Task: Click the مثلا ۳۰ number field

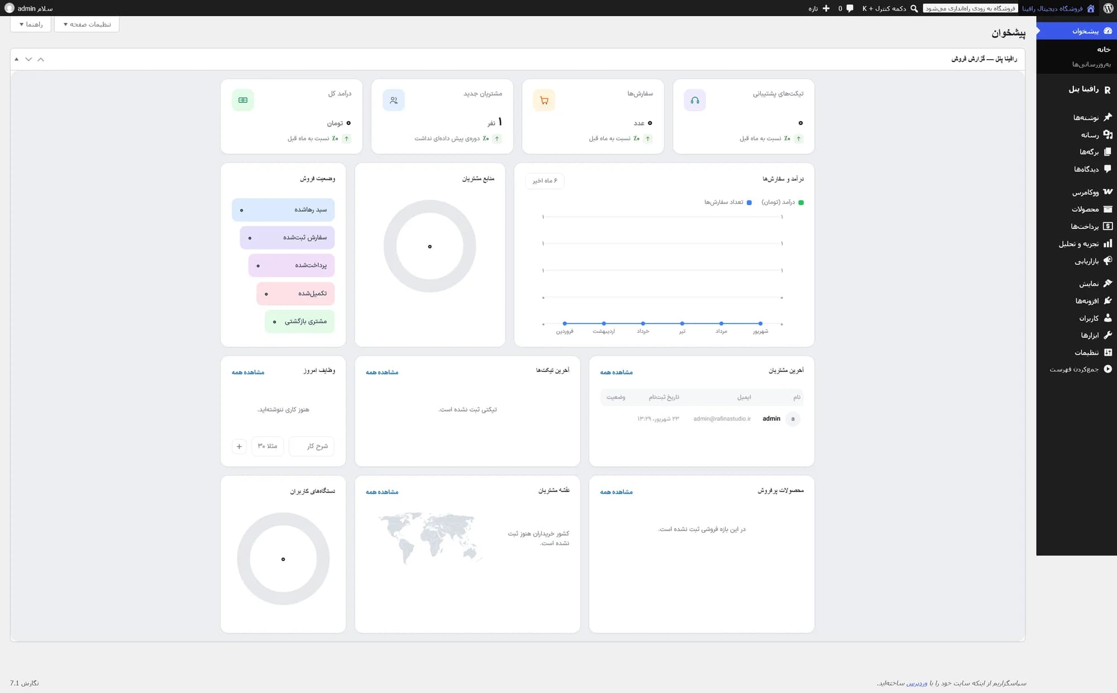Action: (268, 446)
